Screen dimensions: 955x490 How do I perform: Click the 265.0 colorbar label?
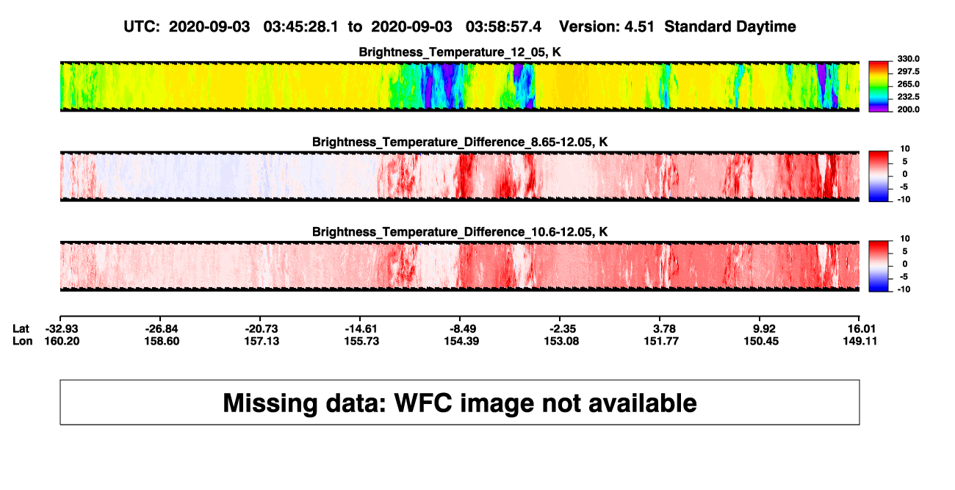909,84
